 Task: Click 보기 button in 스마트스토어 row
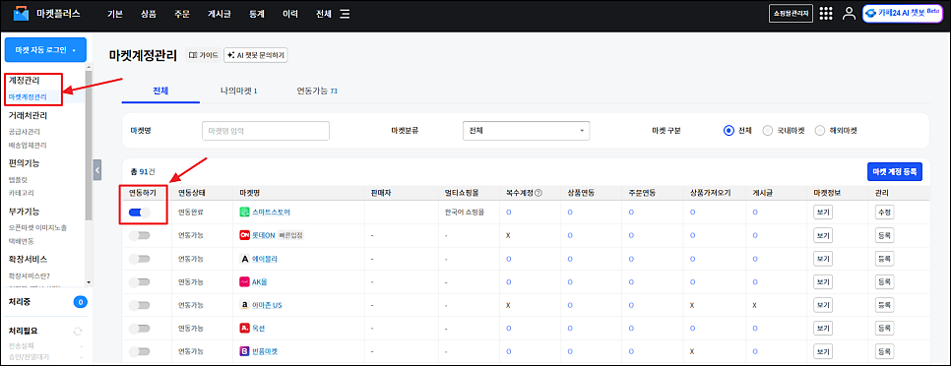pos(823,213)
